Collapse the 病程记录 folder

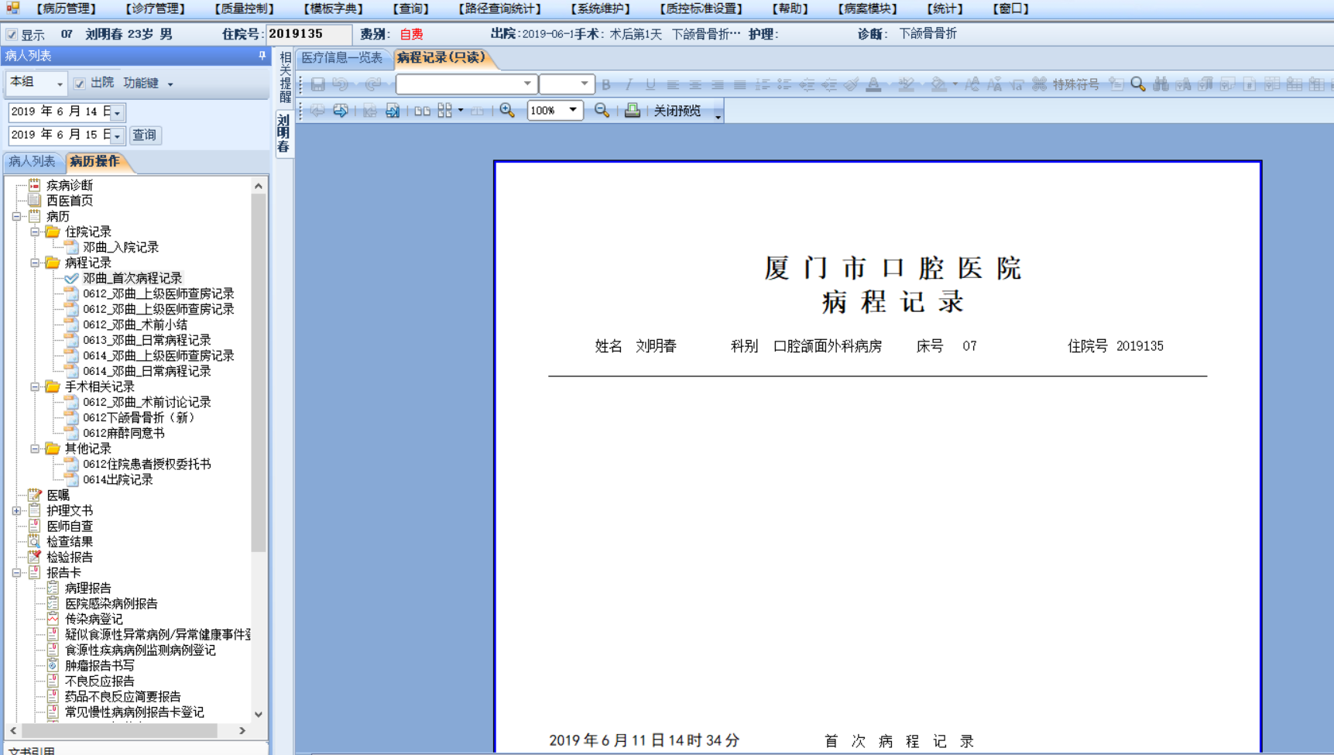point(35,263)
